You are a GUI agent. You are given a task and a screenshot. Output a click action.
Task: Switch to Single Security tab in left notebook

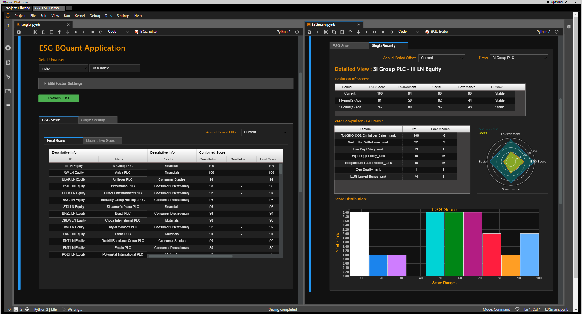coord(97,120)
